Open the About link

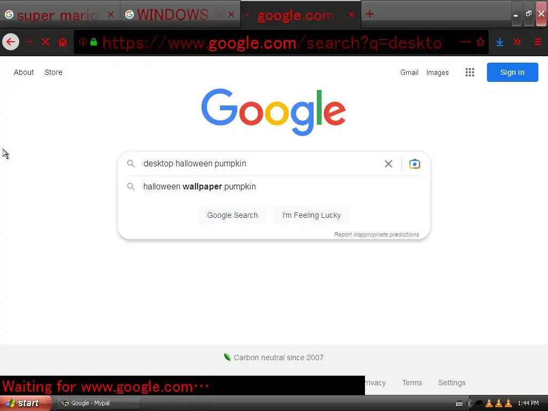(x=24, y=72)
